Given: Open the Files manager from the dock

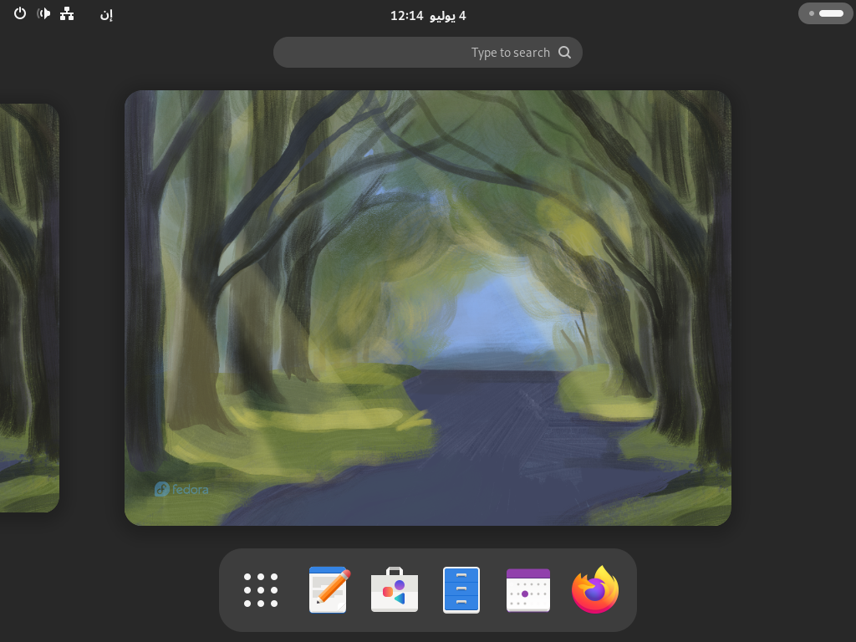Looking at the screenshot, I should 461,590.
